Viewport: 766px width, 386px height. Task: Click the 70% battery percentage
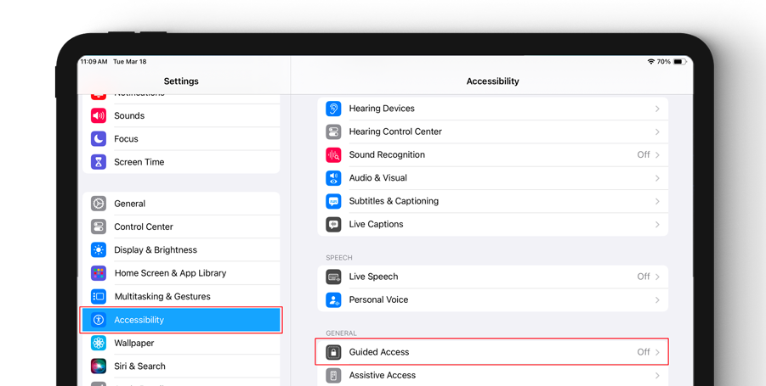(x=664, y=61)
